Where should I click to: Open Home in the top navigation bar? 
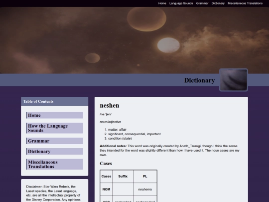tap(162, 3)
